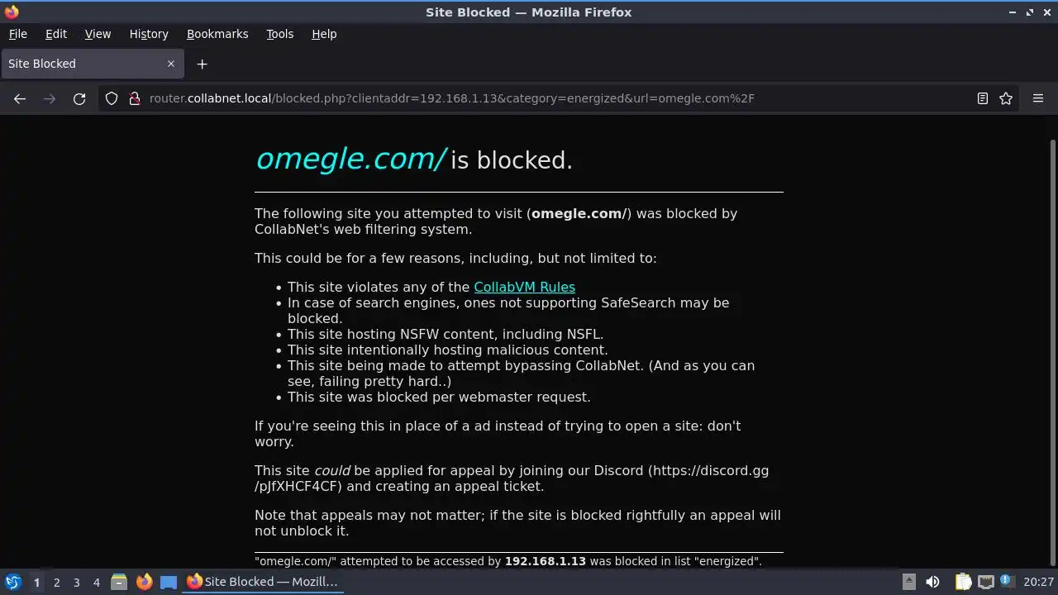This screenshot has width=1058, height=595.
Task: Maximize the Firefox window
Action: click(1030, 12)
